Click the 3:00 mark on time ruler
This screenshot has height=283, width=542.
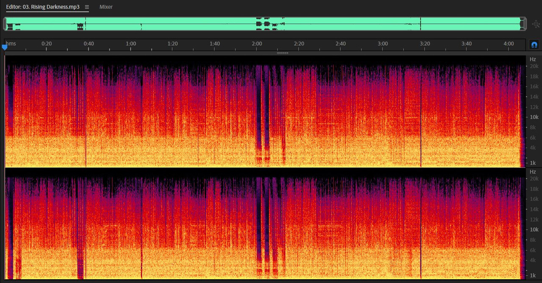point(382,44)
